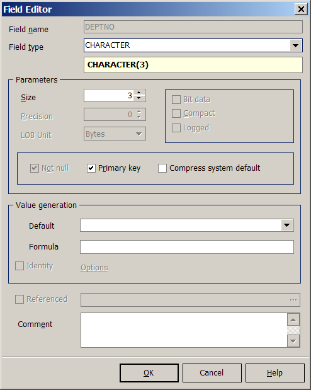Click the disabled Field name input
Screen dimensions: 311x390
pos(193,27)
